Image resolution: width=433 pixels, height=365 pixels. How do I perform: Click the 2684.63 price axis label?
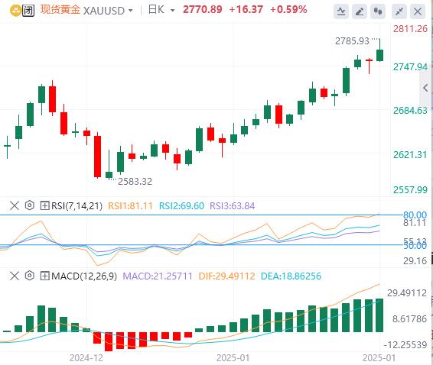tap(410, 111)
